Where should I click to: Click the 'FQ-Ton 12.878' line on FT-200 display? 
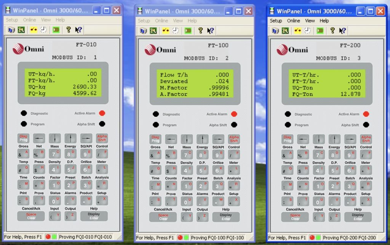pos(326,94)
